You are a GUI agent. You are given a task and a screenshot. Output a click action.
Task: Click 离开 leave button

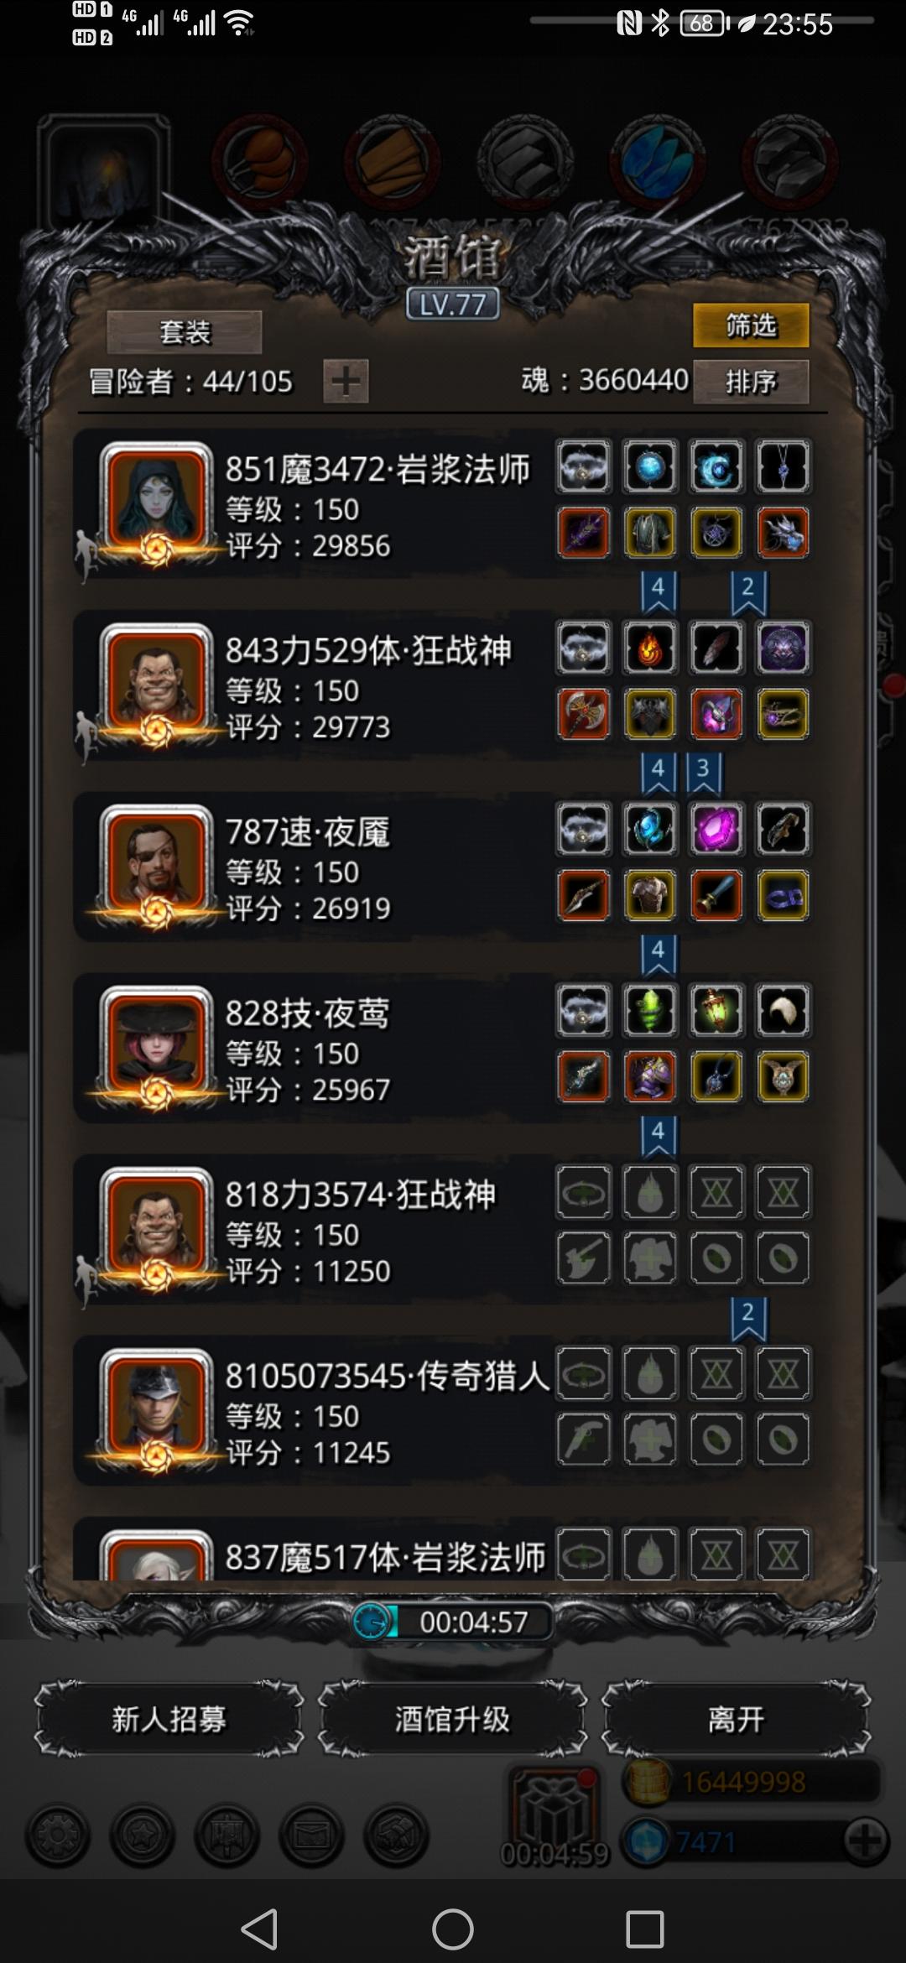tap(736, 1720)
